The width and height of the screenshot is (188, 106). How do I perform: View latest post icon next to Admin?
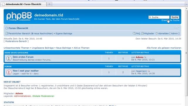coord(145,57)
